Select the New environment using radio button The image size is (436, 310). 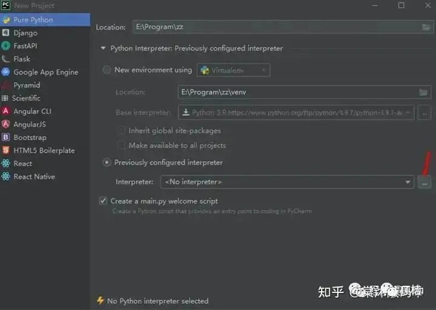point(107,70)
